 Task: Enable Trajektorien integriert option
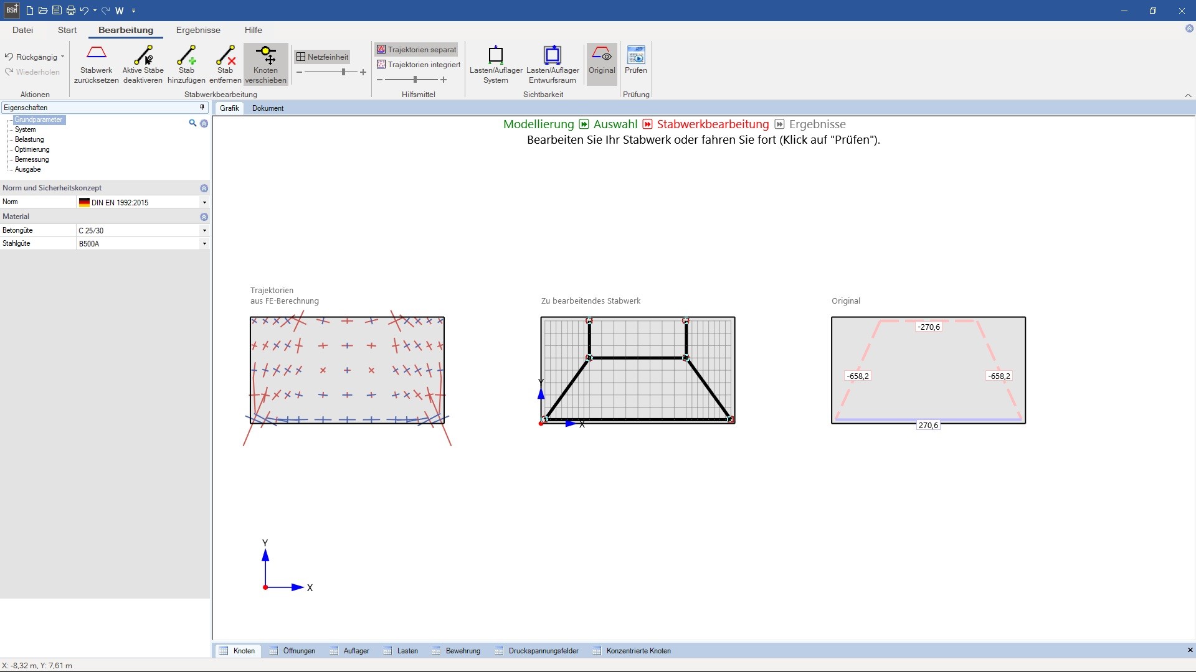point(419,65)
